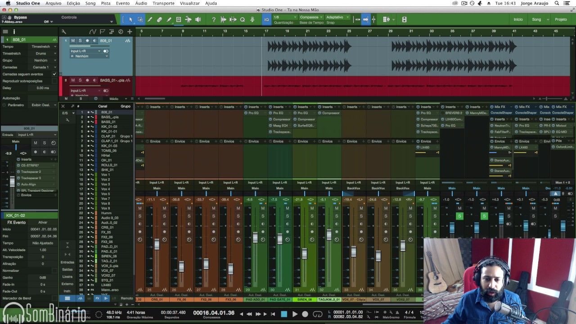Select the Eraser tool
The image size is (576, 324).
coord(159,19)
